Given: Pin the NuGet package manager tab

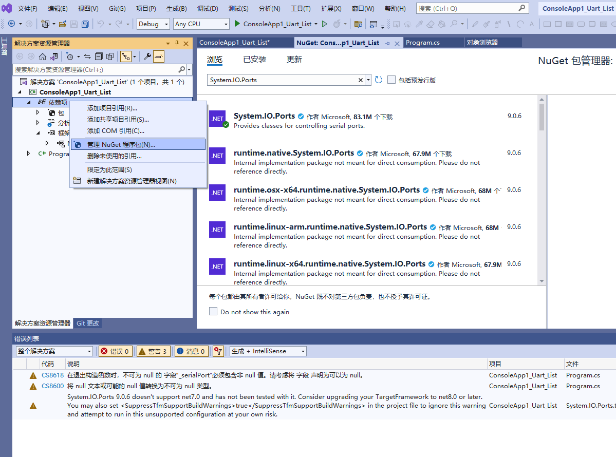Looking at the screenshot, I should [x=387, y=43].
